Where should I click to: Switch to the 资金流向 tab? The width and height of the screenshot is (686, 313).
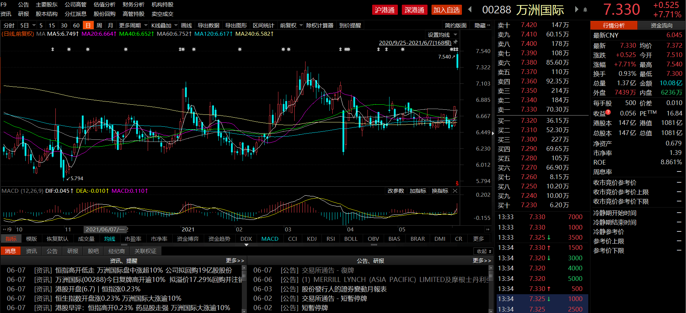661,25
